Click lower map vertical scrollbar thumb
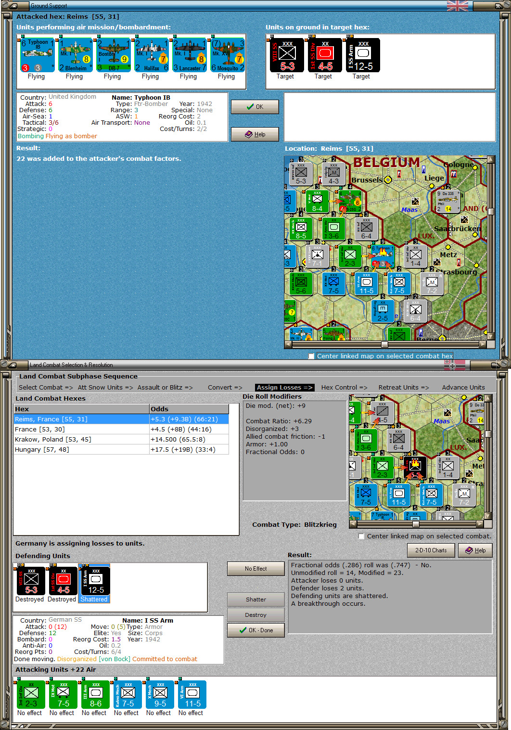This screenshot has width=511, height=730. 488,433
